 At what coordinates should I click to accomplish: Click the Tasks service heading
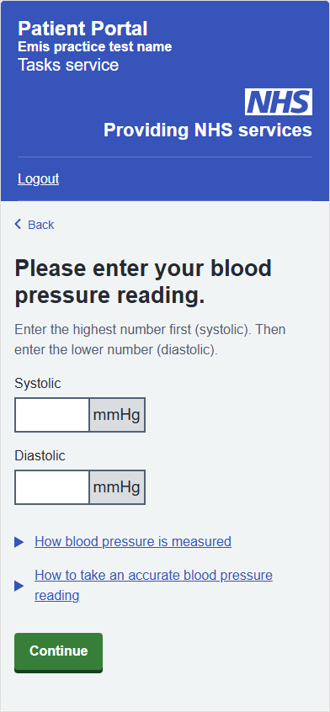(68, 65)
